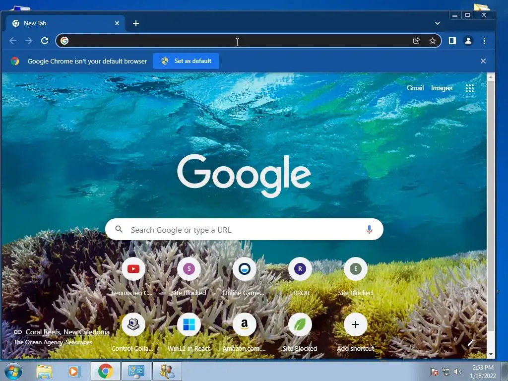
Task: Open the Google apps grid
Action: click(x=469, y=88)
